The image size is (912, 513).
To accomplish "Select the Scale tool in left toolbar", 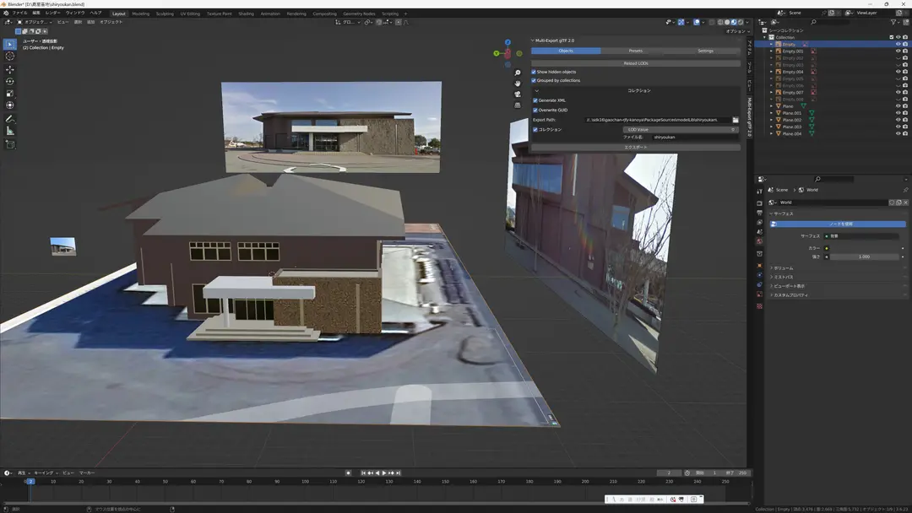I will (x=10, y=94).
